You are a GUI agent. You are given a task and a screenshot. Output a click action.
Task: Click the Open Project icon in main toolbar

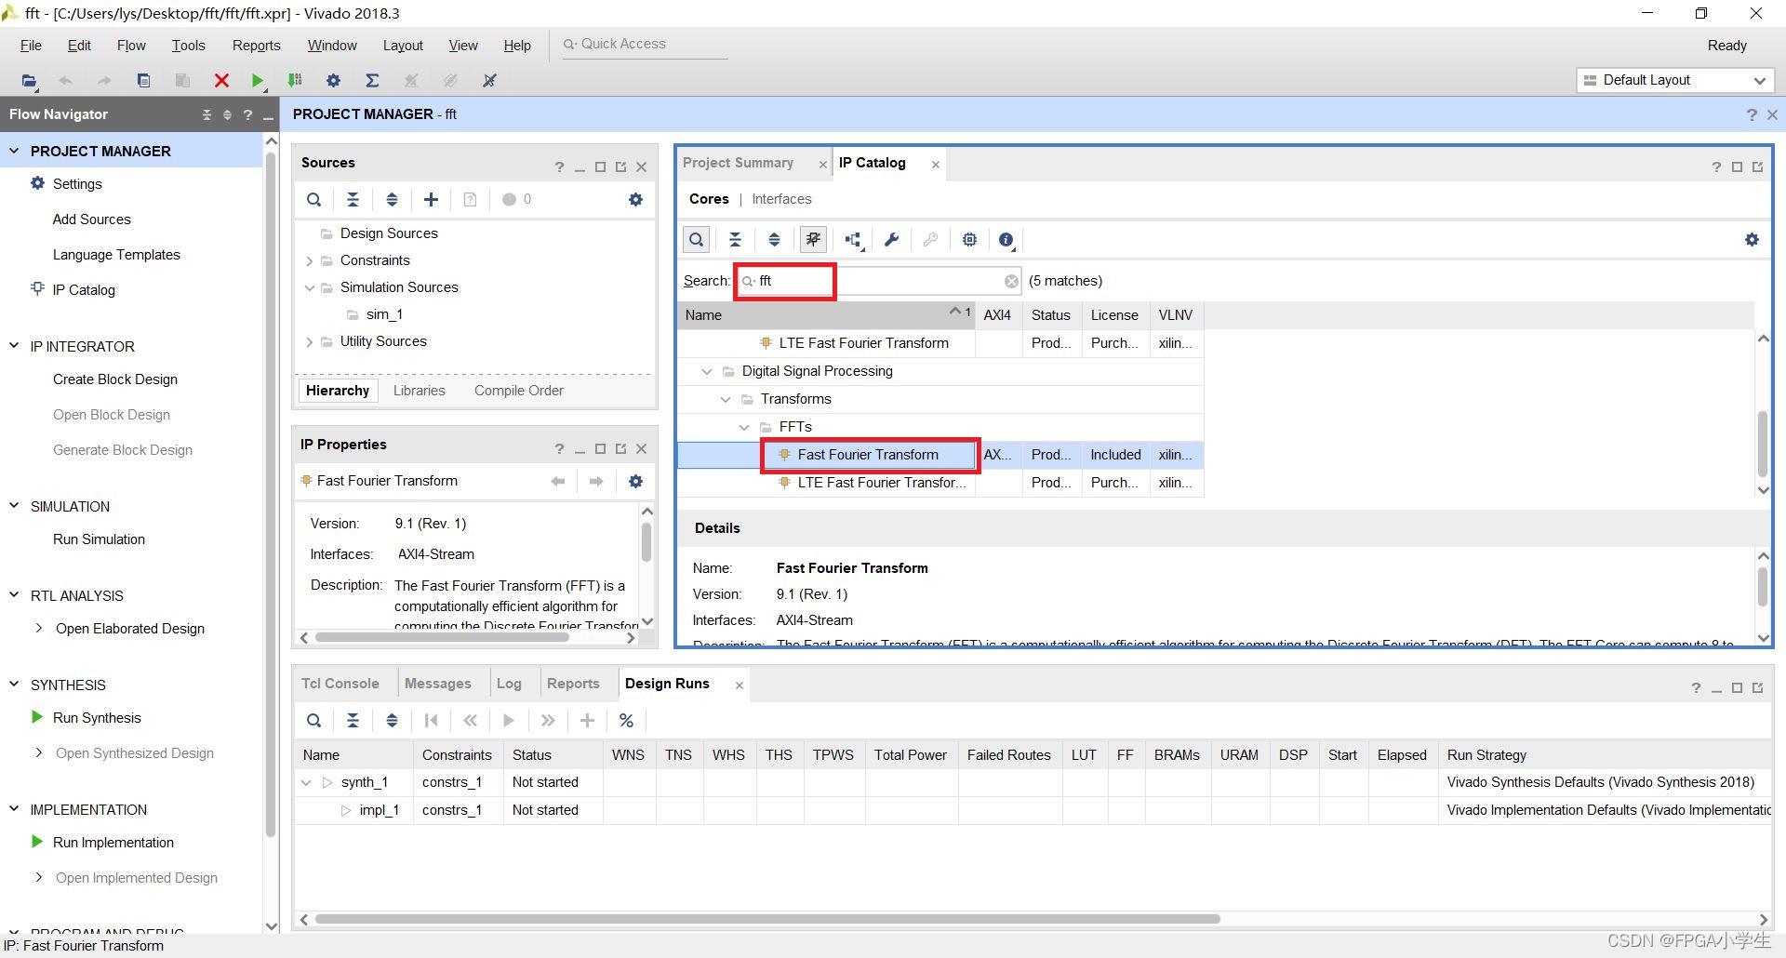(x=29, y=81)
